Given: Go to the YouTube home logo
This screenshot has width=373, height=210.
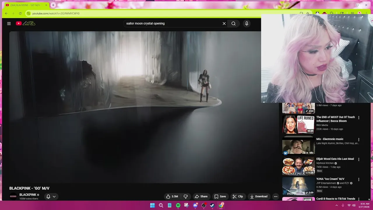Looking at the screenshot, I should (x=26, y=23).
